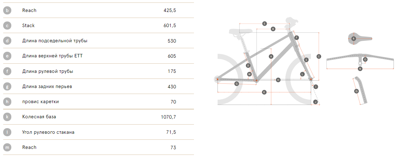Click the 'h' circle icon in the table
Screen dimensions: 396x157
click(x=7, y=102)
